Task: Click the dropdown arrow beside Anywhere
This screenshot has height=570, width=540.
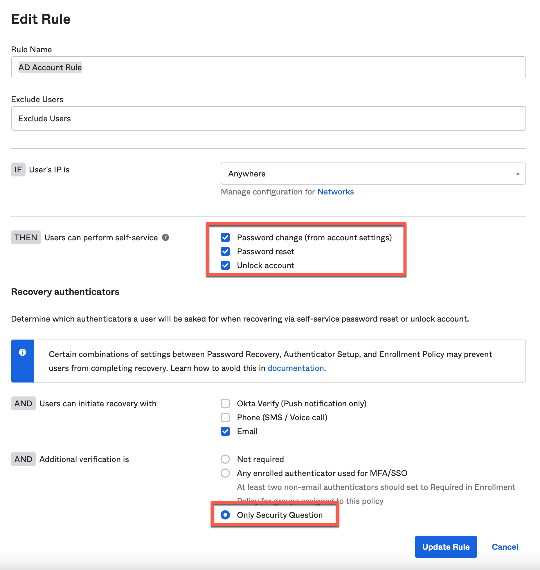Action: coord(518,174)
